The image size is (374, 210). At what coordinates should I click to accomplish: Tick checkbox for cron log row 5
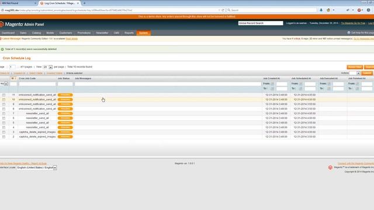(x=4, y=123)
